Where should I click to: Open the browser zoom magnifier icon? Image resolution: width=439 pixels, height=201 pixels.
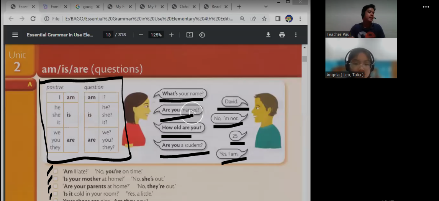click(x=242, y=19)
